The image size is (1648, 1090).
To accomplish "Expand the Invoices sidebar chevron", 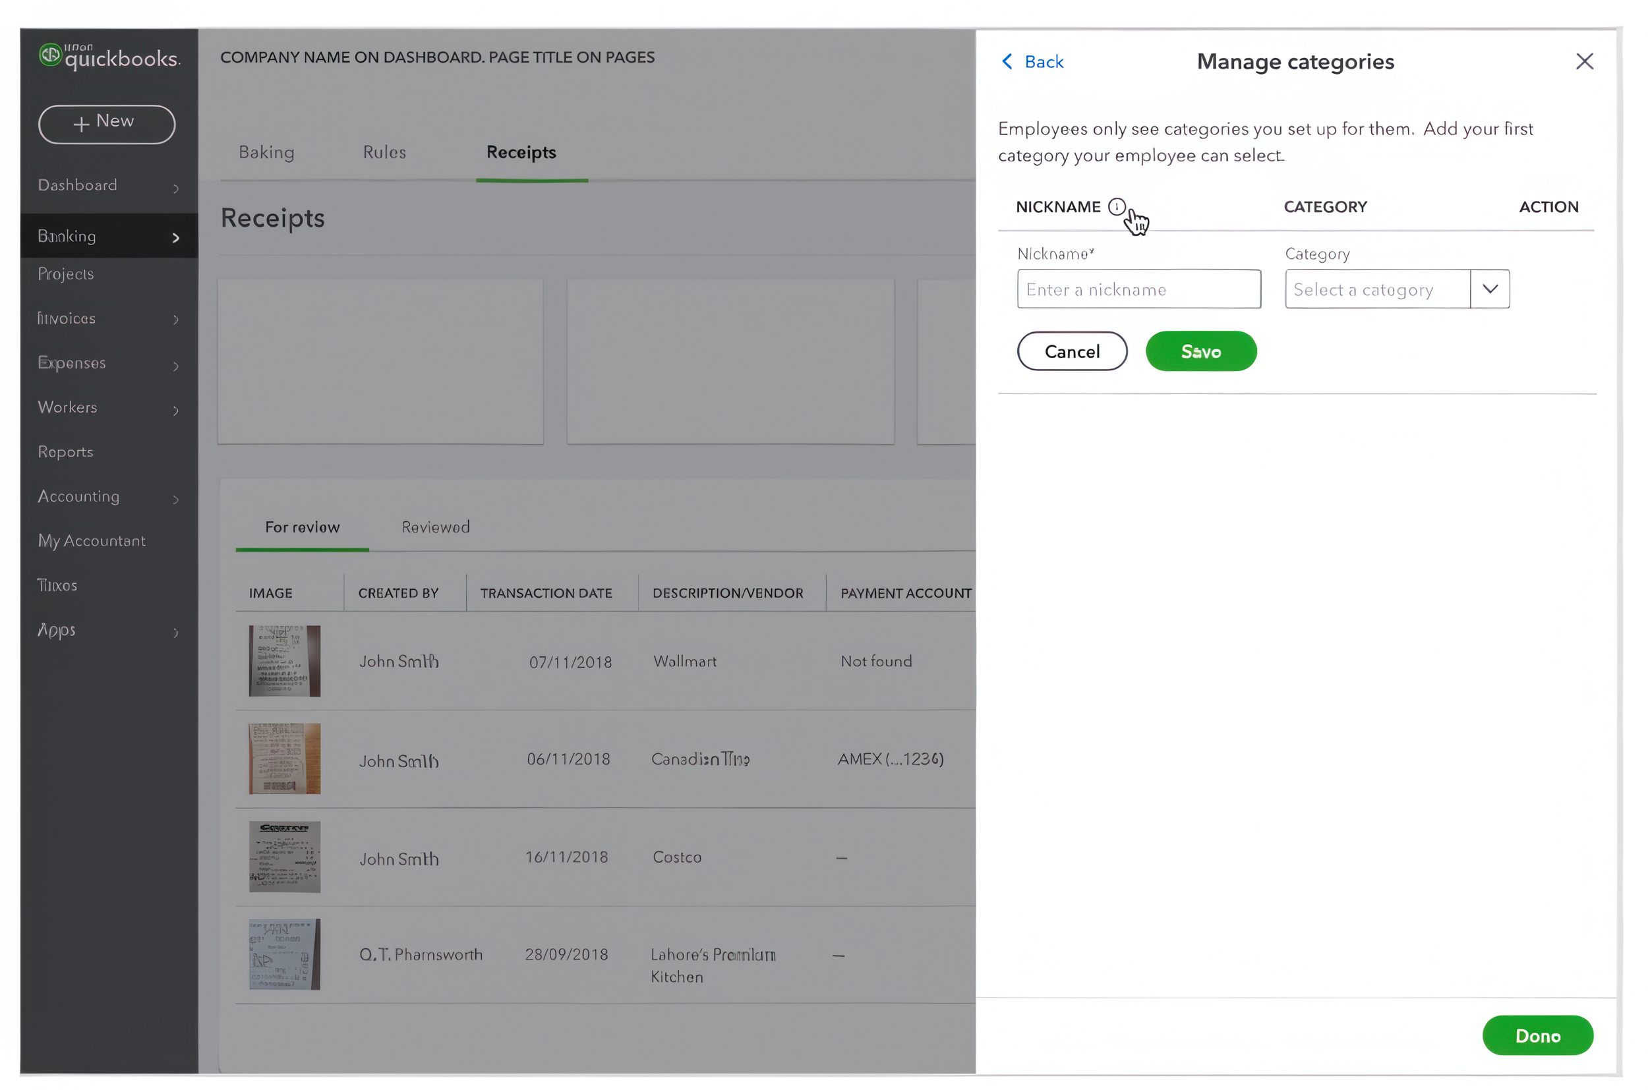I will tap(176, 319).
